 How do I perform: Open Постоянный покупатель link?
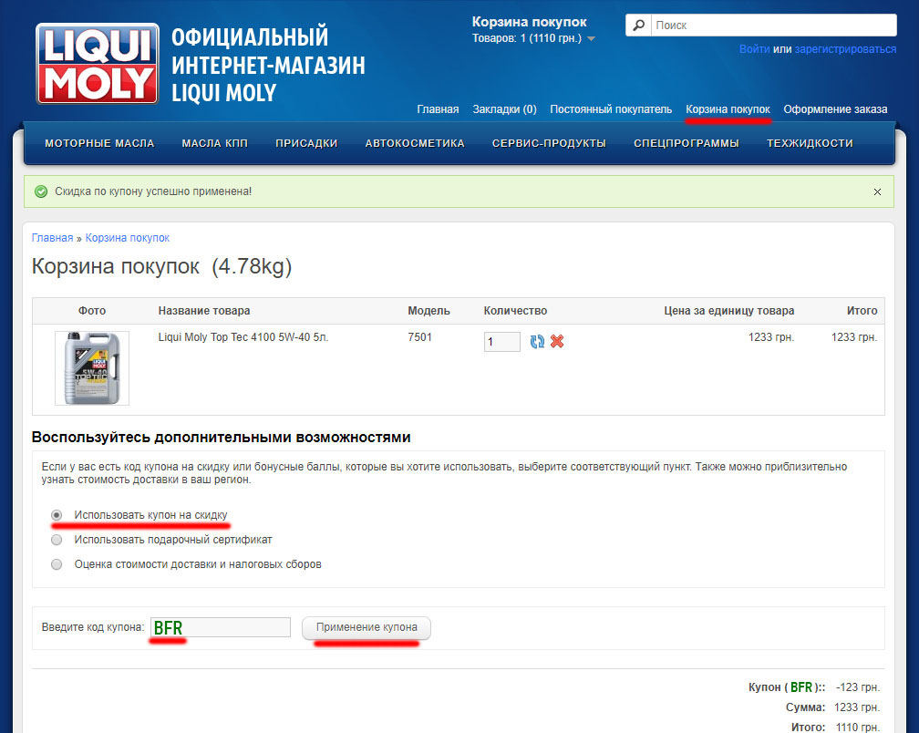click(x=611, y=109)
